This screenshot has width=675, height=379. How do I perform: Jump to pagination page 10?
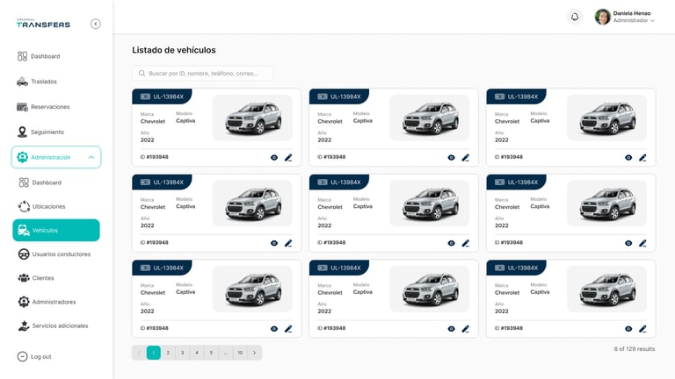pos(240,353)
